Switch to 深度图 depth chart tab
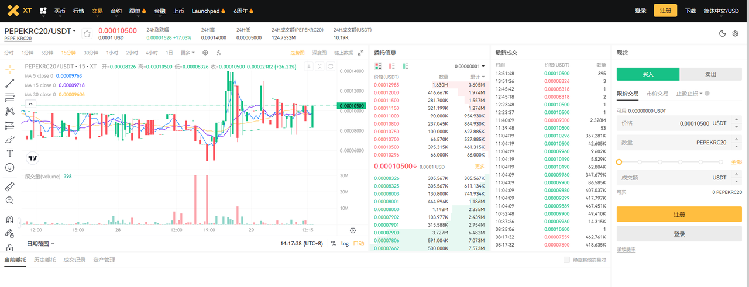The height and width of the screenshot is (287, 749). pyautogui.click(x=319, y=53)
